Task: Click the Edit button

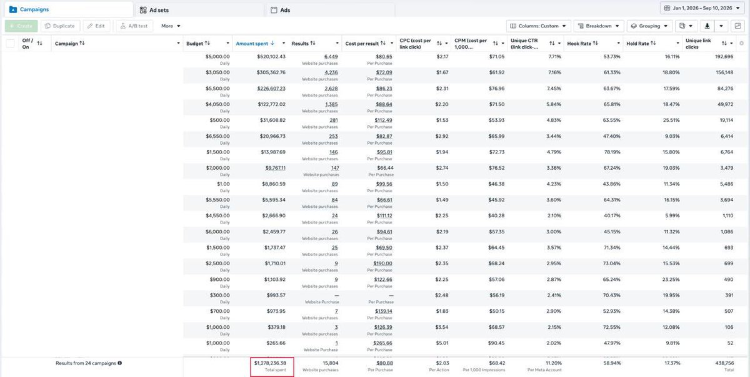Action: tap(96, 26)
